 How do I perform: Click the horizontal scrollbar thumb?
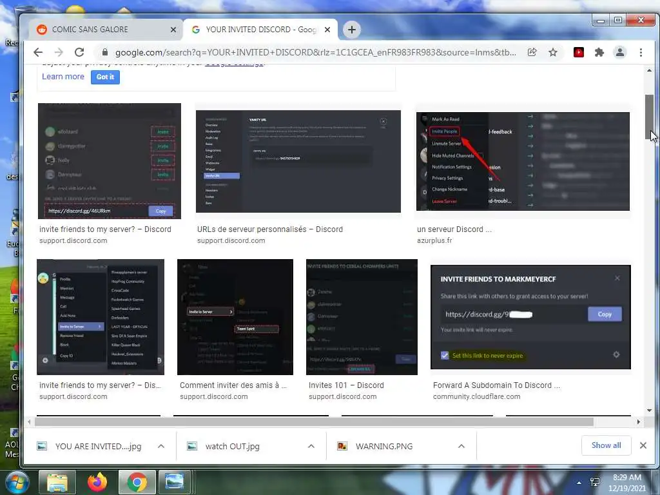(314, 422)
